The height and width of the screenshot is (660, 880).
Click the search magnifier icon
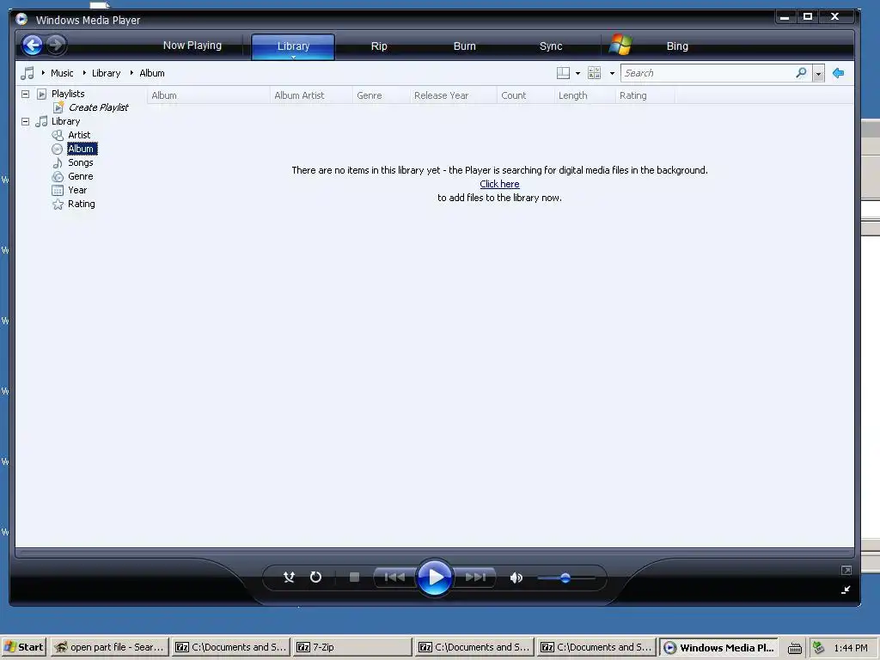[802, 73]
